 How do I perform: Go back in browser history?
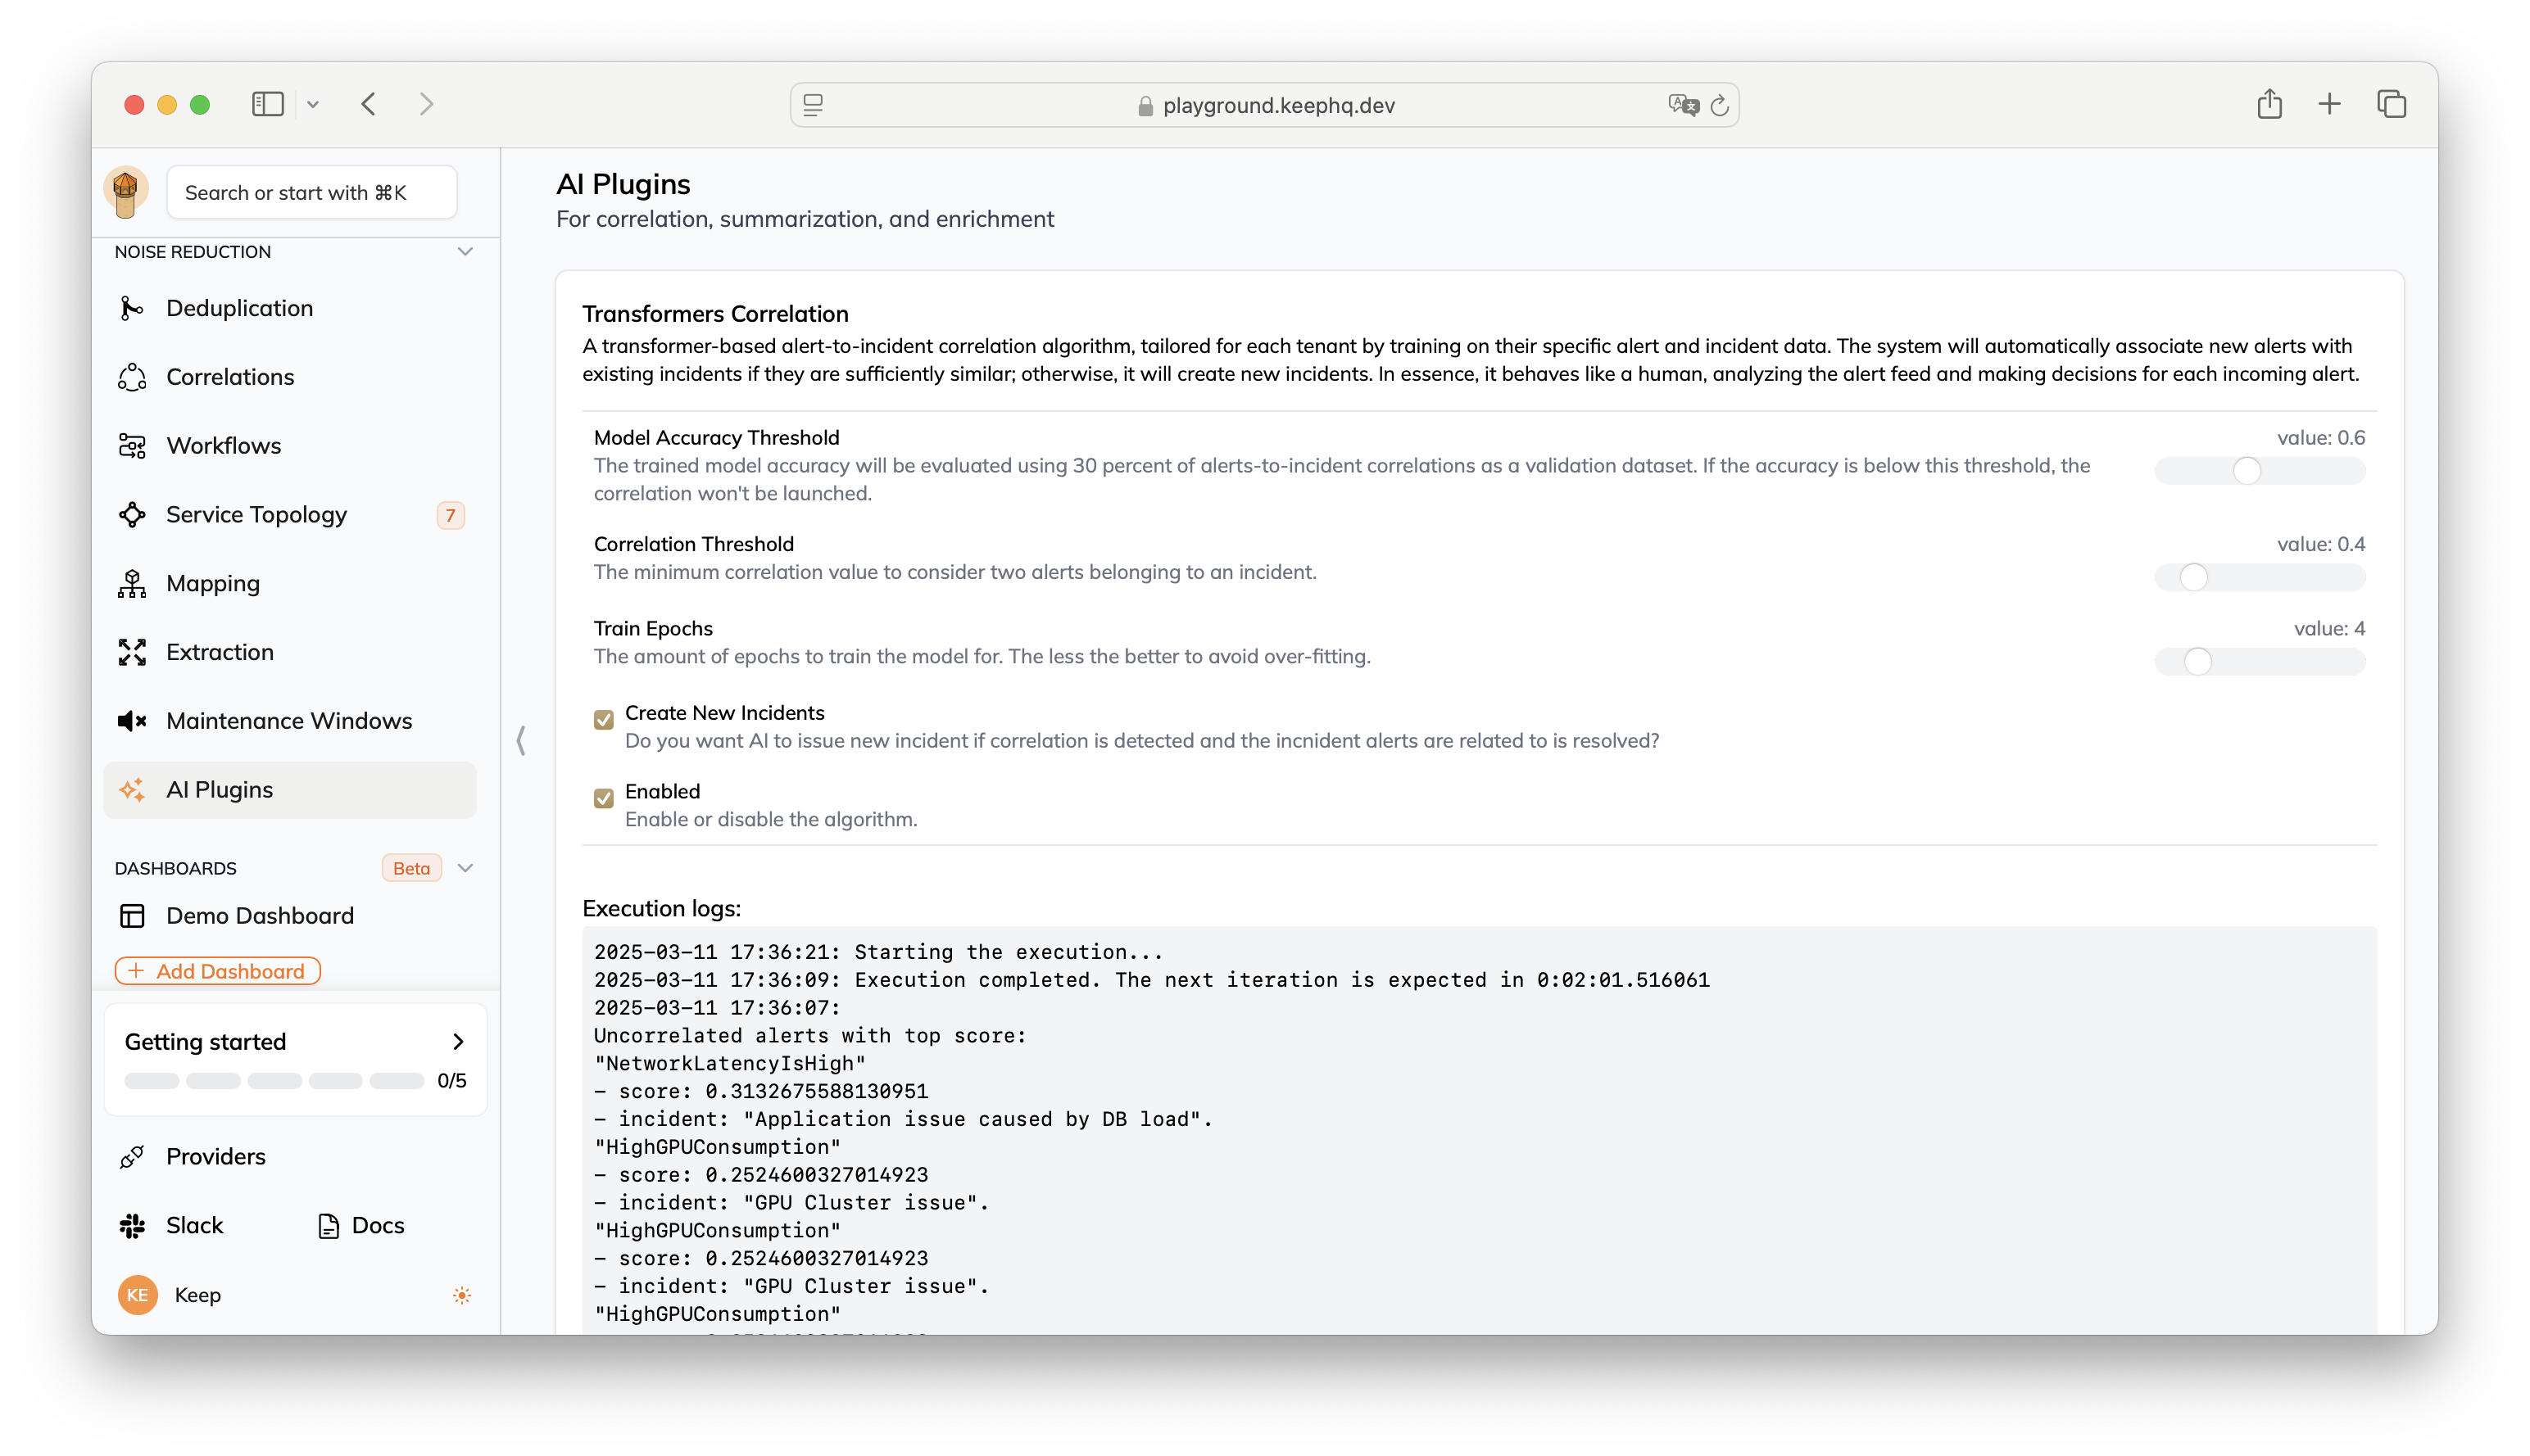click(370, 104)
